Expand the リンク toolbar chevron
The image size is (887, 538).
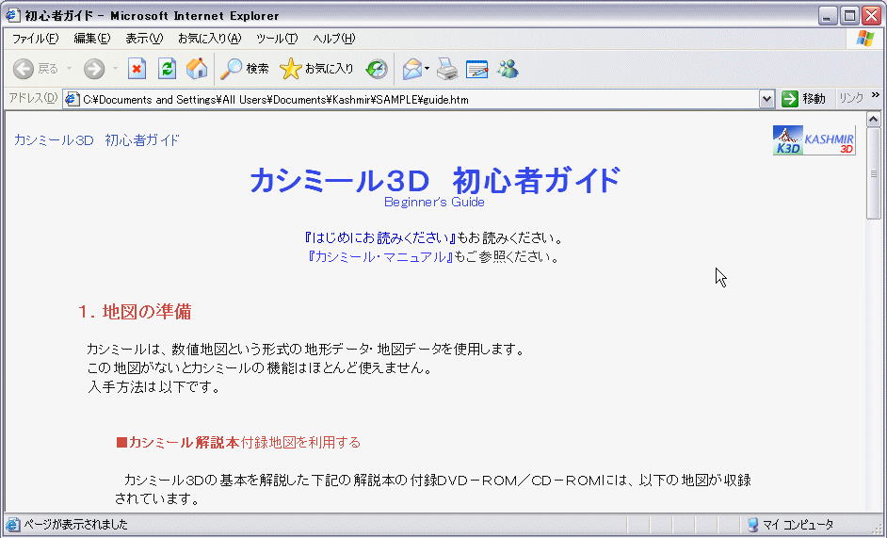pyautogui.click(x=876, y=95)
